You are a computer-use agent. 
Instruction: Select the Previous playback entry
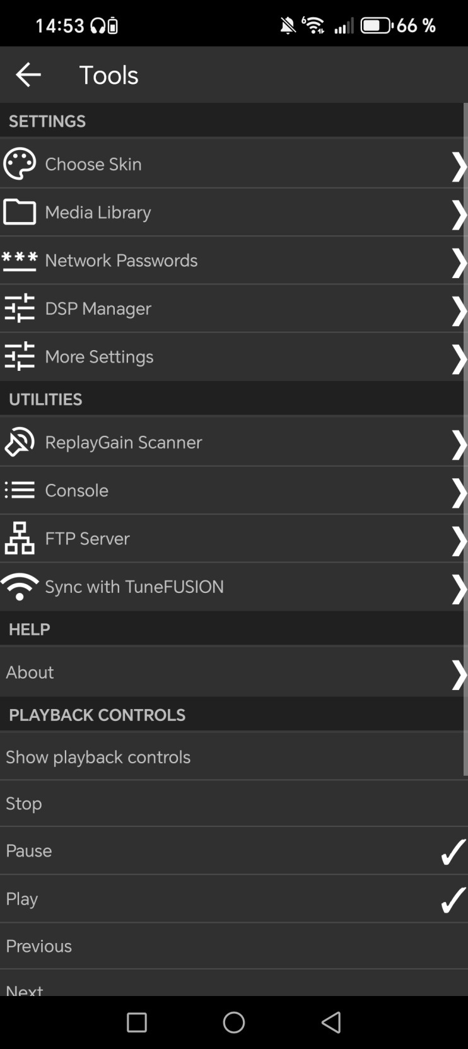(x=39, y=946)
